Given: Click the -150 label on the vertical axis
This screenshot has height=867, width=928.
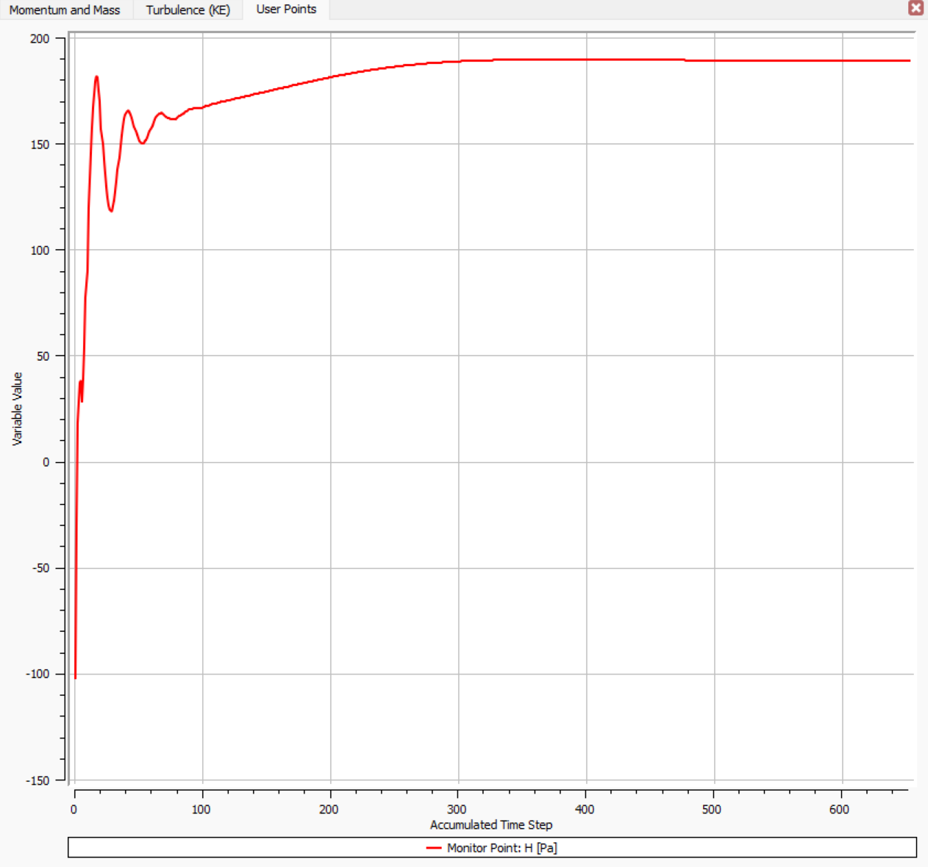Looking at the screenshot, I should pos(38,780).
